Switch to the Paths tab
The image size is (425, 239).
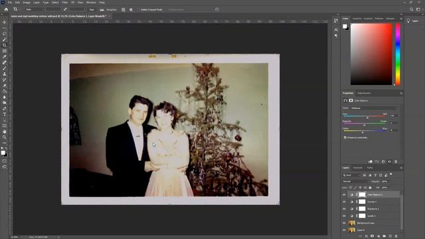[370, 168]
